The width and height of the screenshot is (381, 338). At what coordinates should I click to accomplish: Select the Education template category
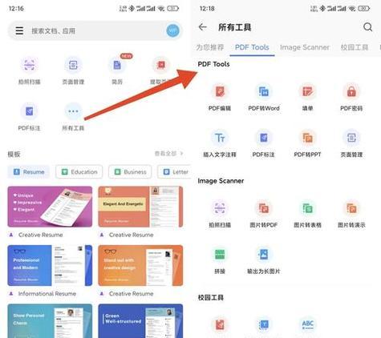(x=79, y=171)
